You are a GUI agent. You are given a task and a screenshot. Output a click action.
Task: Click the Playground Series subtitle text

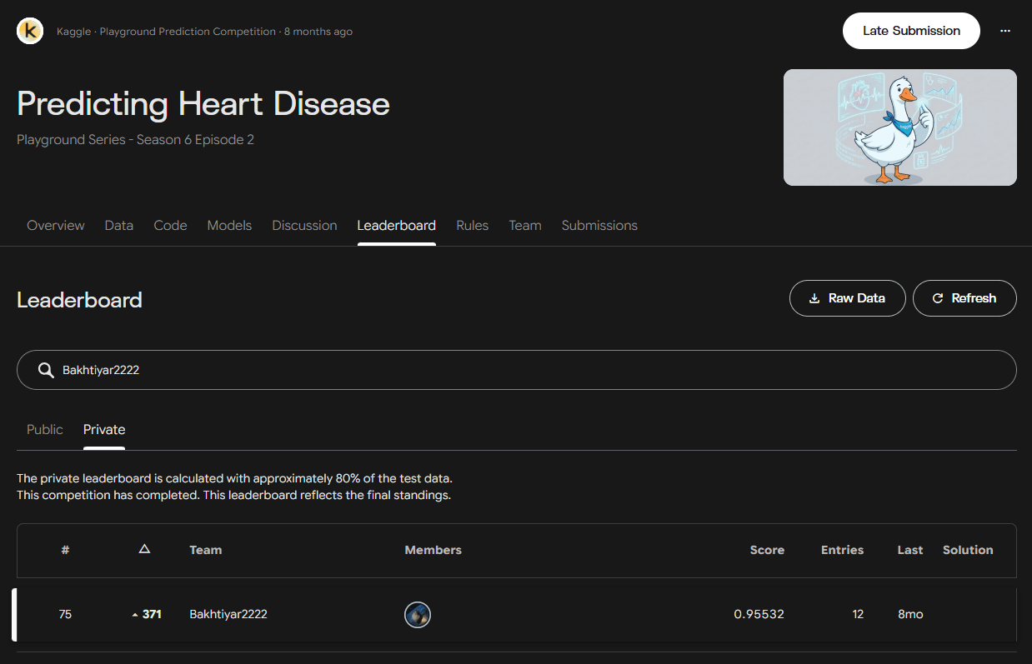click(135, 140)
